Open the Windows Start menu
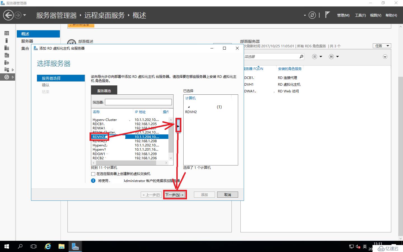The height and width of the screenshot is (252, 403). [x=7, y=246]
